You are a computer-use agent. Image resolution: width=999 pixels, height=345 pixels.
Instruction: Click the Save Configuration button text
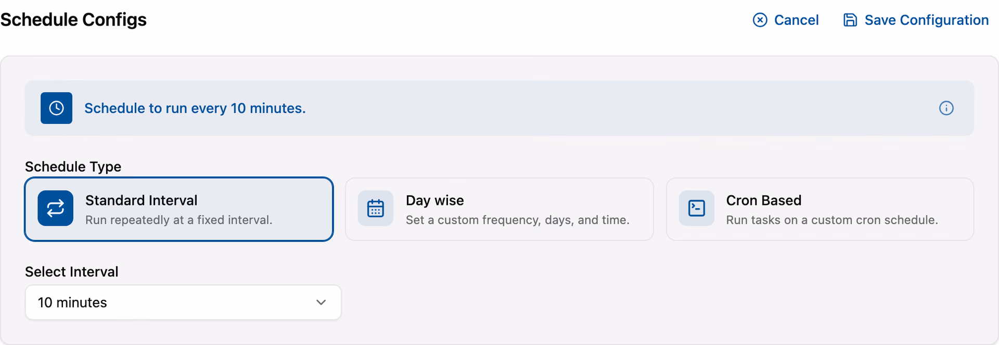click(927, 20)
